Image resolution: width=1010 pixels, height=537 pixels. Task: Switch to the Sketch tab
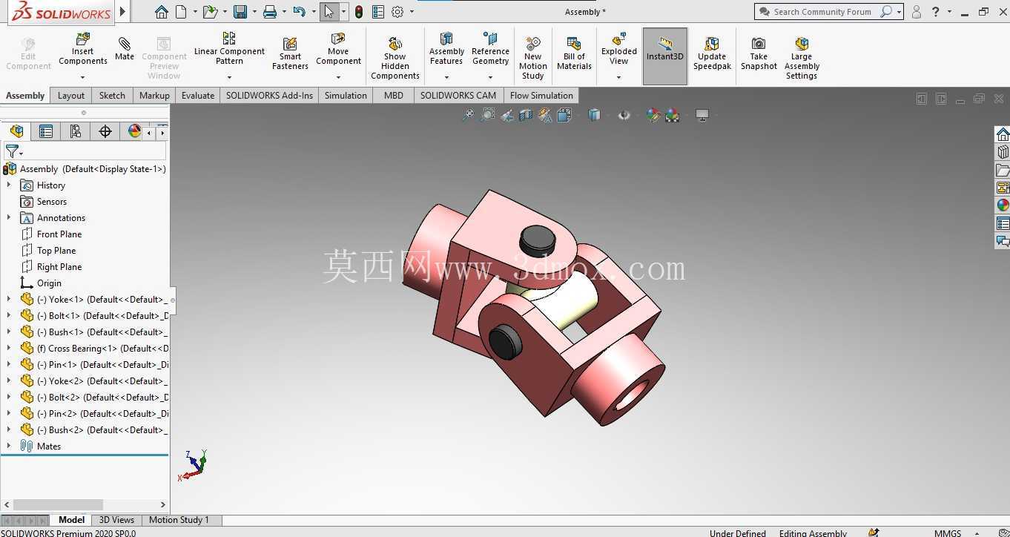pyautogui.click(x=112, y=95)
